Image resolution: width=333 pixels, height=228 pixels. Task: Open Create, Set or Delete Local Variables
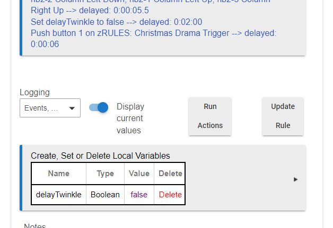100,156
